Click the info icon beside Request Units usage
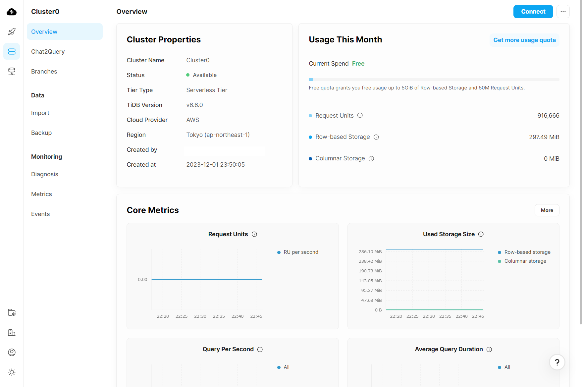 [360, 115]
